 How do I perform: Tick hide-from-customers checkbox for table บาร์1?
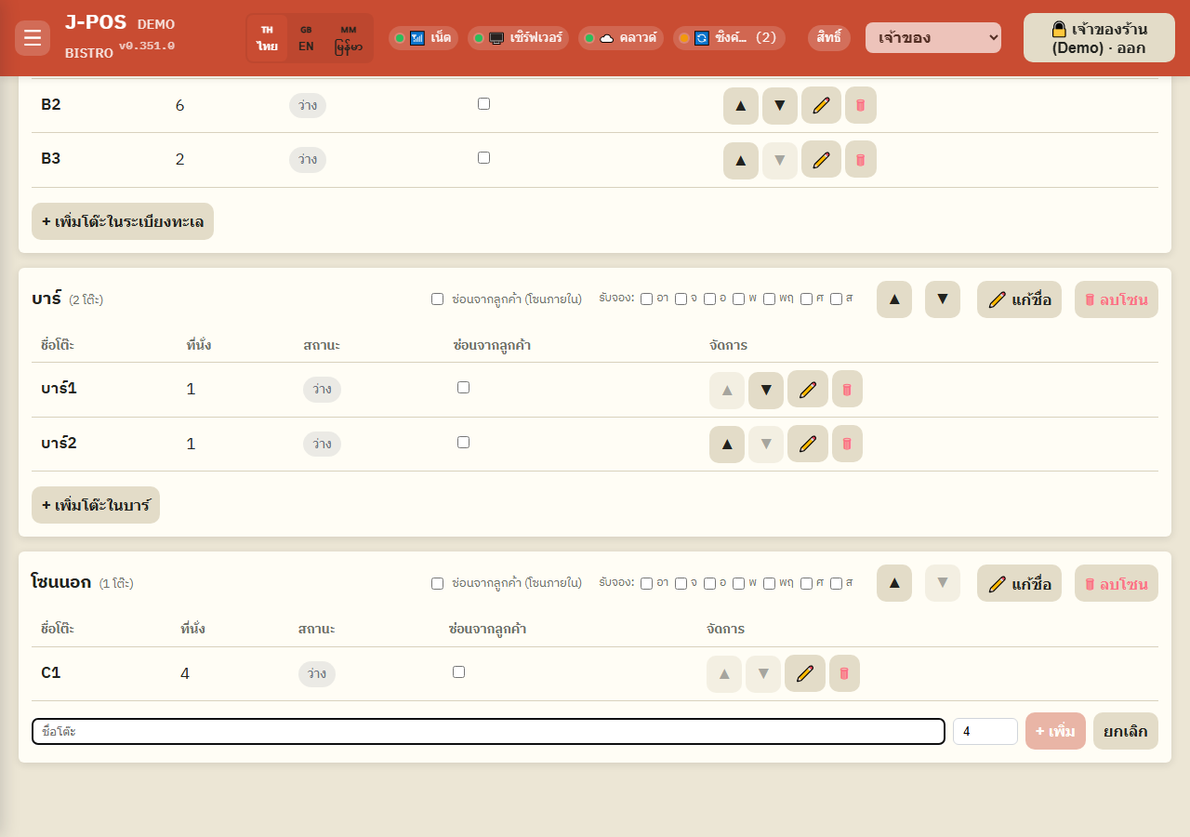click(x=463, y=388)
